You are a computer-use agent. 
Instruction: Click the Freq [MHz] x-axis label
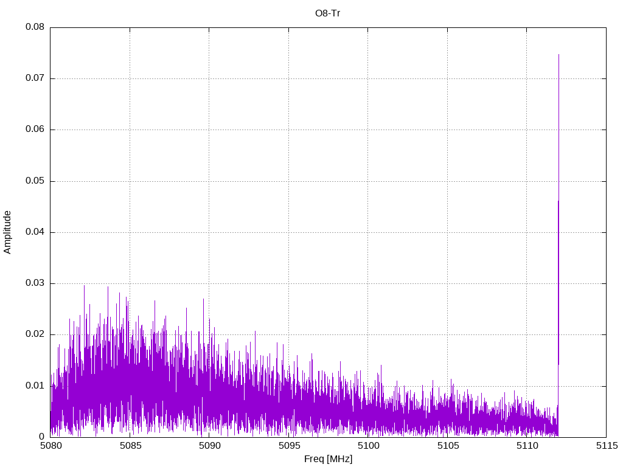click(x=328, y=459)
